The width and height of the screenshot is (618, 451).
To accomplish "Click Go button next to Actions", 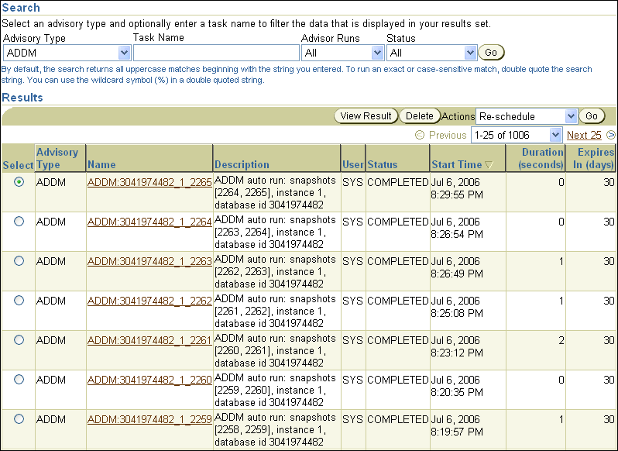I will tap(592, 116).
